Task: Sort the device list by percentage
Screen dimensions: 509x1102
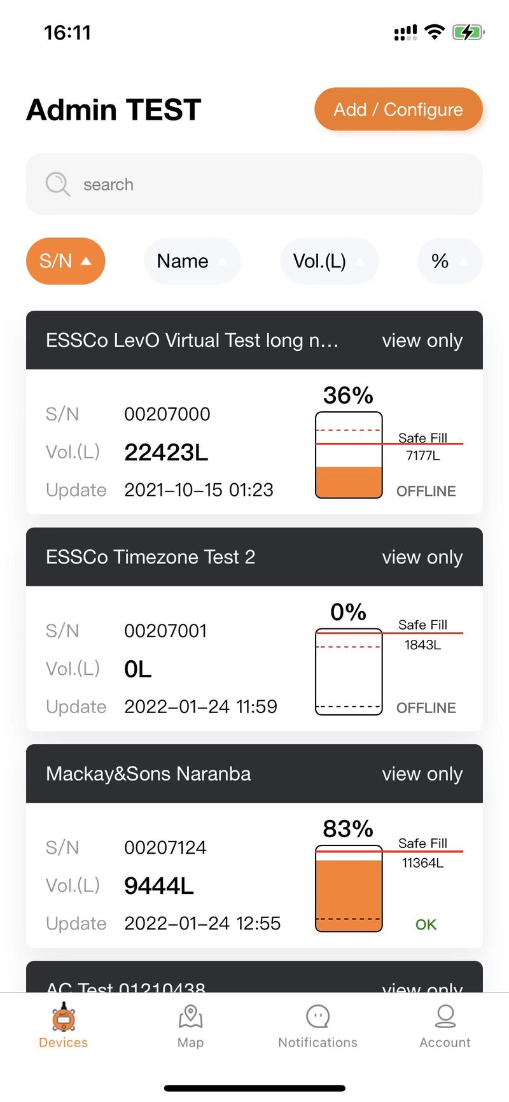Action: click(x=450, y=261)
